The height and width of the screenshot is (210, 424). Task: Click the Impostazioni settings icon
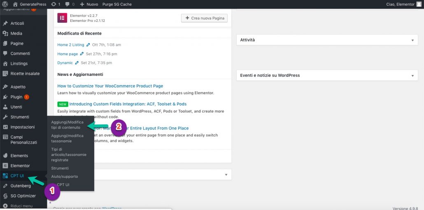(5, 127)
